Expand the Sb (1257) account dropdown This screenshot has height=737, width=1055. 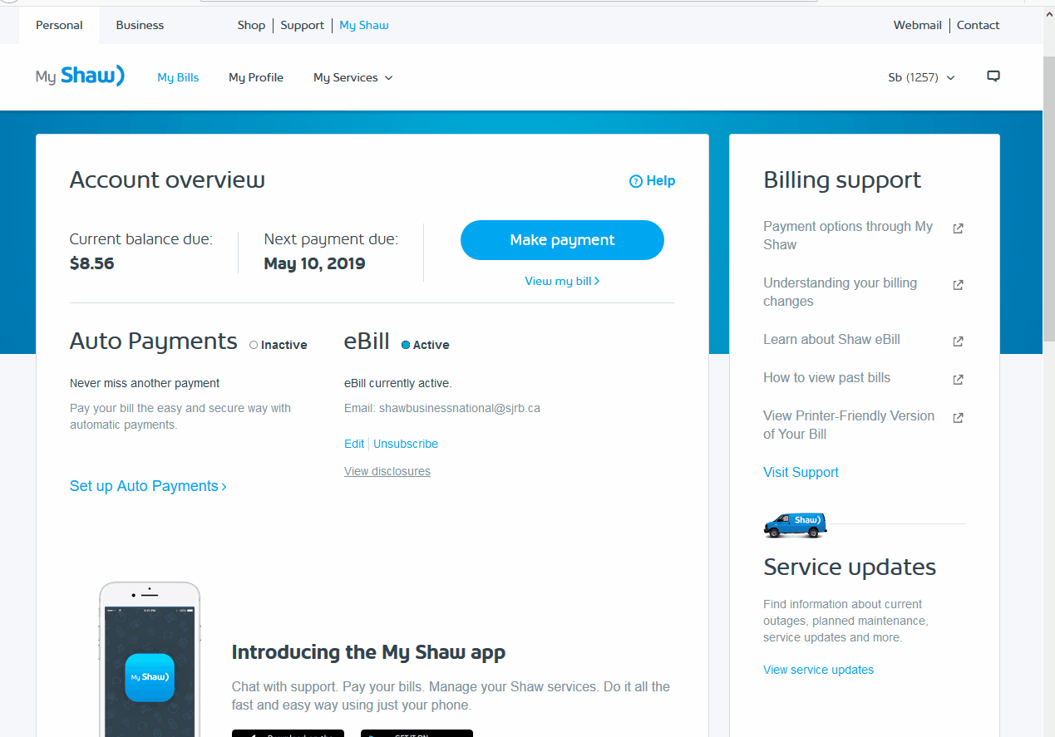coord(921,76)
